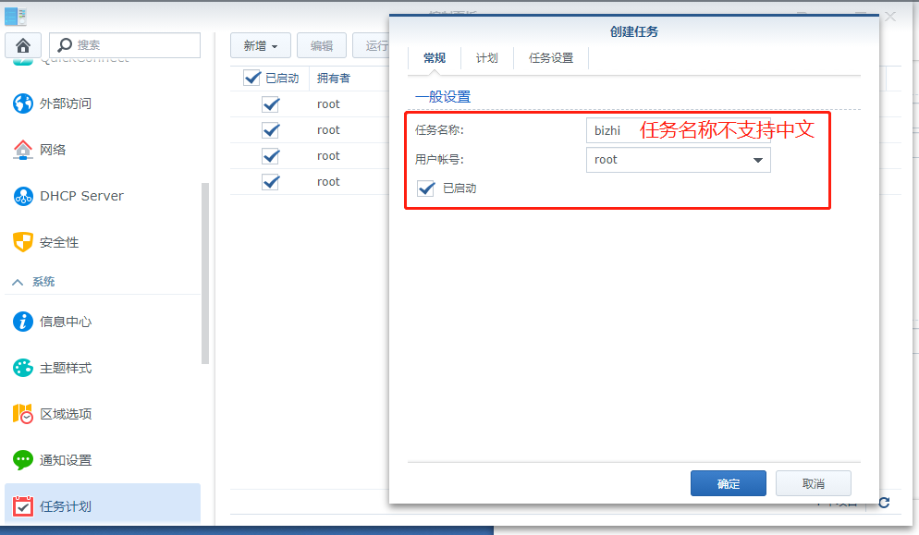Click the 取消 button
Viewport: 919px width, 535px height.
[x=813, y=482]
